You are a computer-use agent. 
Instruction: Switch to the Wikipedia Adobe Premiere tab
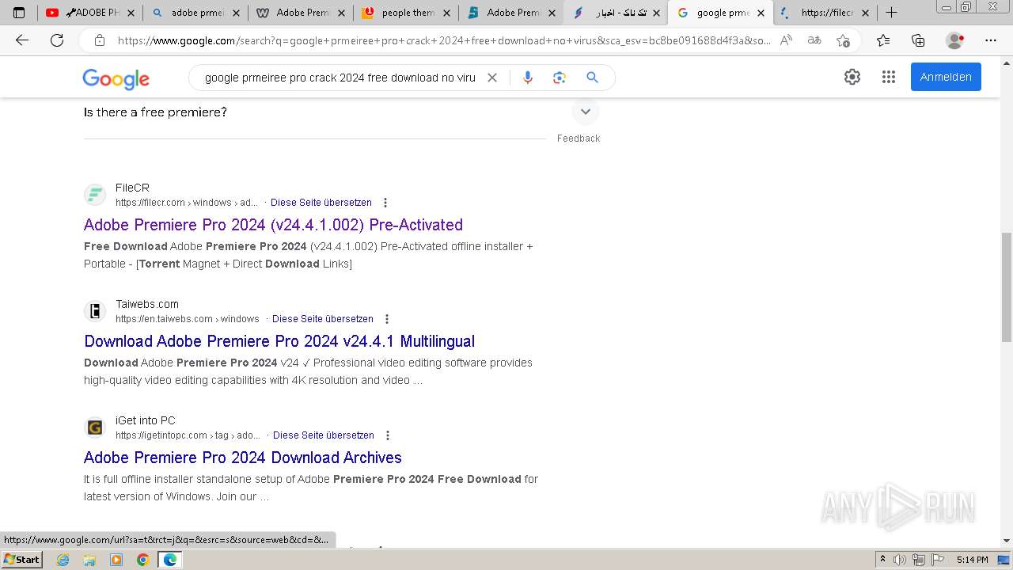click(x=300, y=13)
